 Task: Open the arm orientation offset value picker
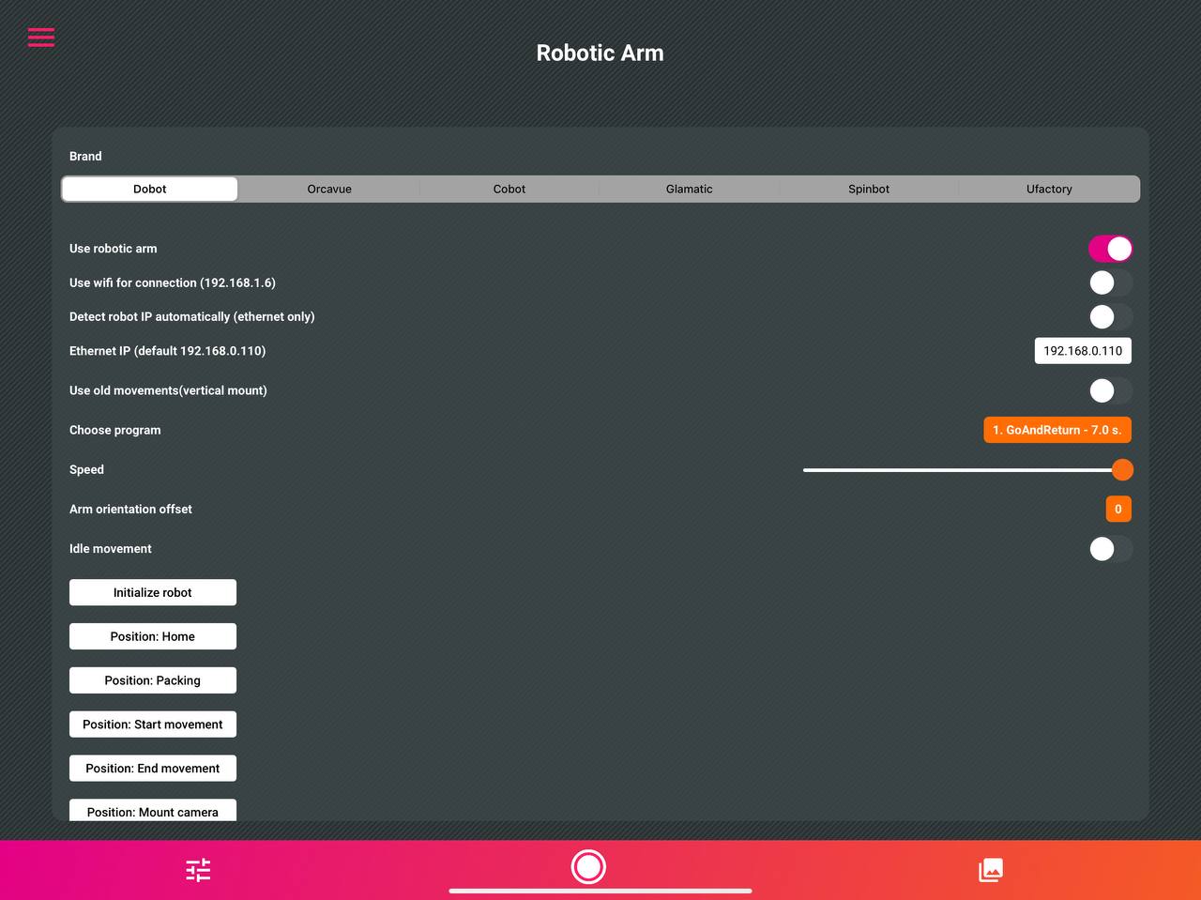click(1118, 508)
